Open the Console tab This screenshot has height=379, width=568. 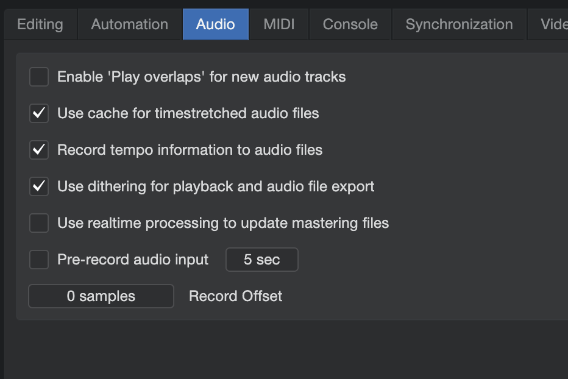350,24
